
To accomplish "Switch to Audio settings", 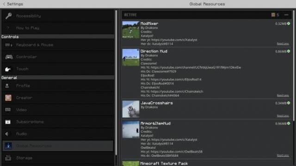I will 58,134.
